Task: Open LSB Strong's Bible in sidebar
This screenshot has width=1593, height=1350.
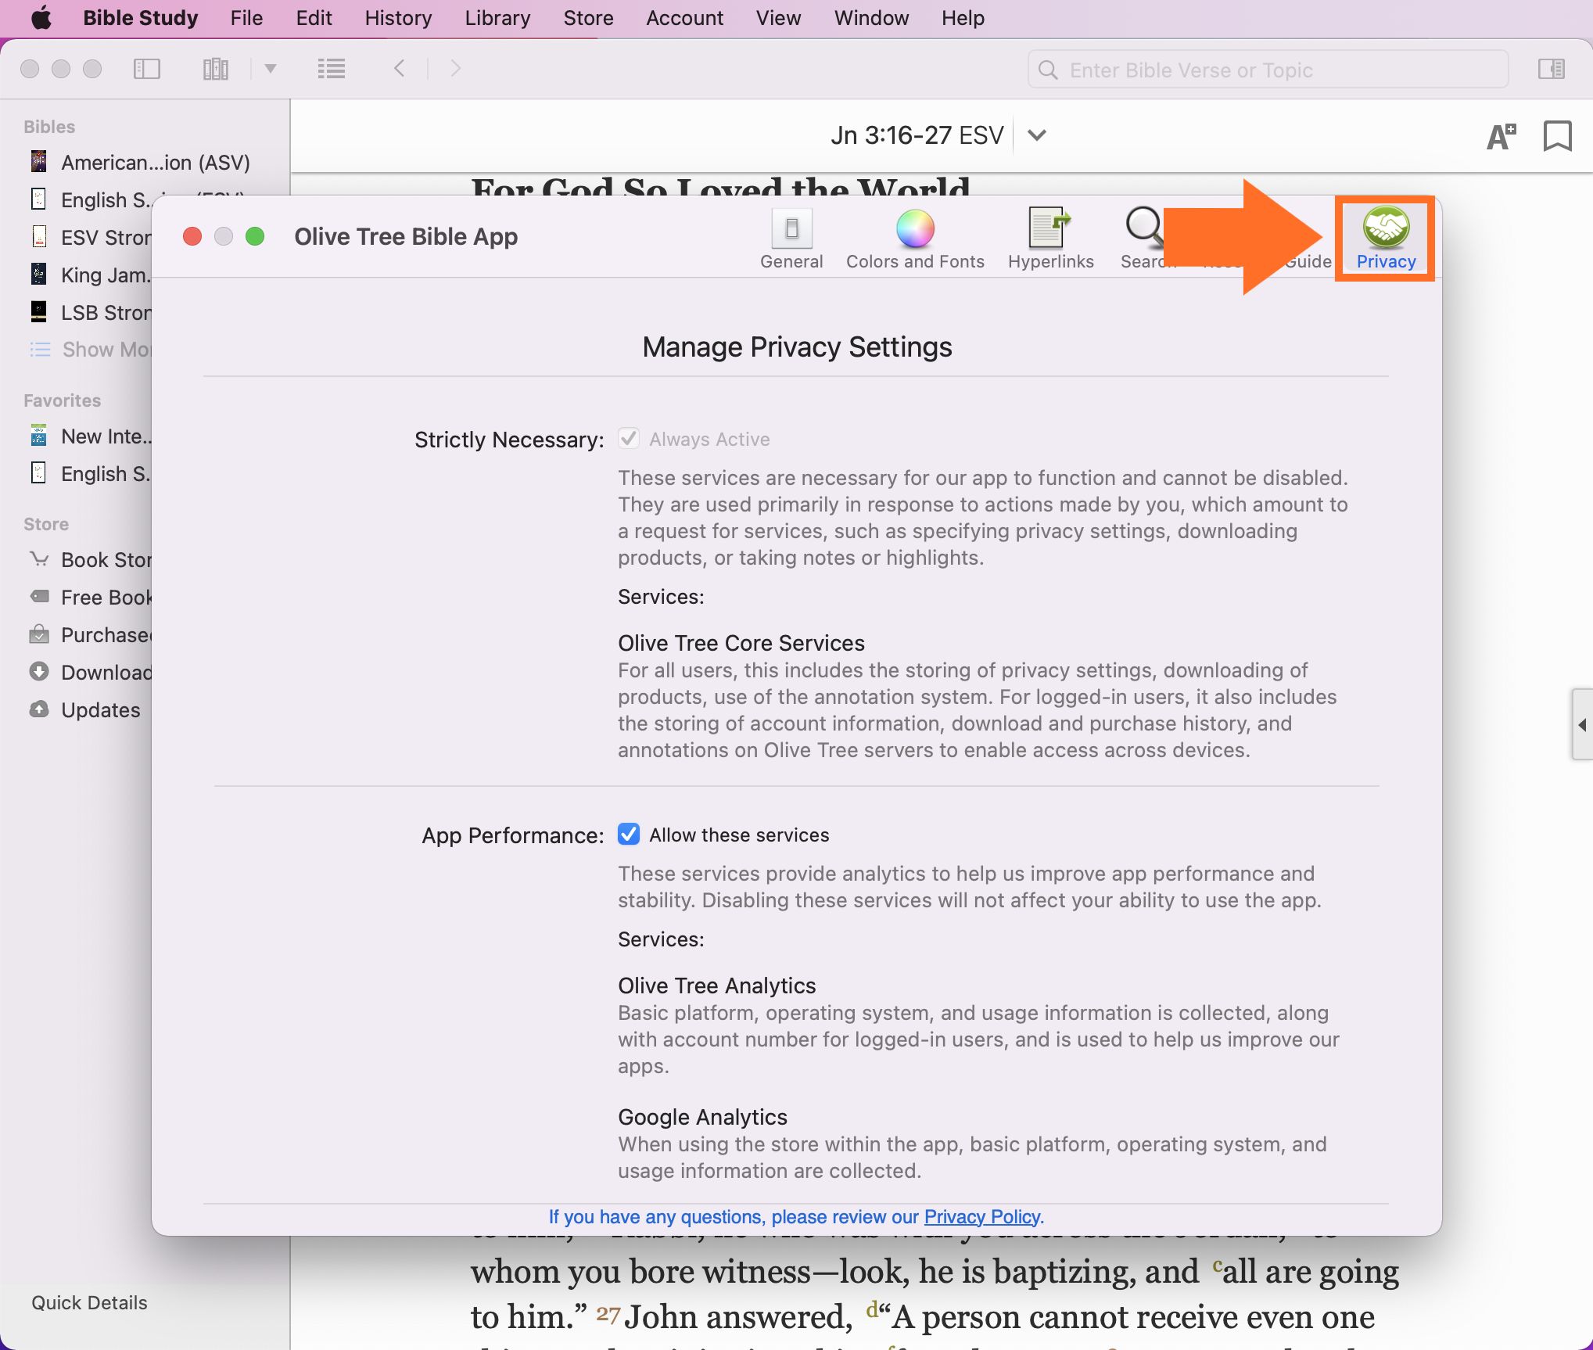Action: coord(91,312)
